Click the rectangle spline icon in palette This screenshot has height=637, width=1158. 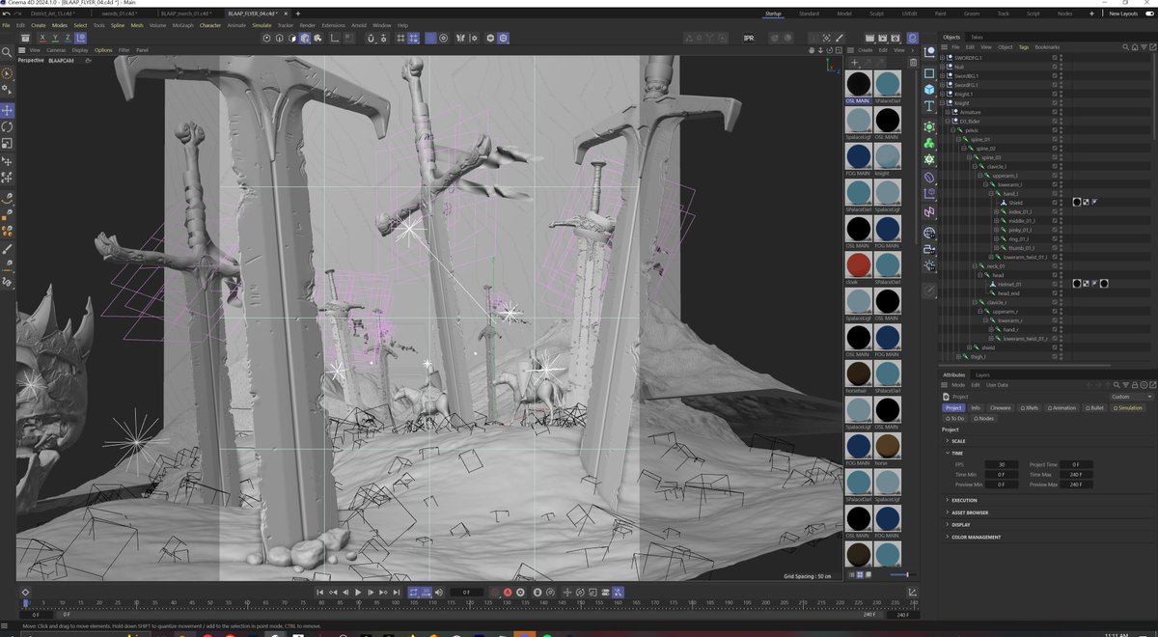coord(929,72)
